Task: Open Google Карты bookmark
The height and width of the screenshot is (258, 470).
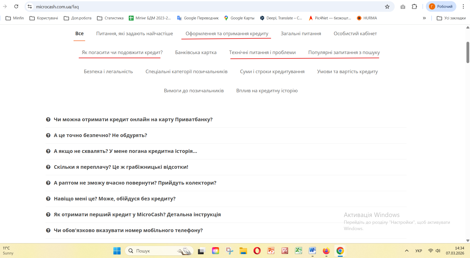Action: coord(239,18)
